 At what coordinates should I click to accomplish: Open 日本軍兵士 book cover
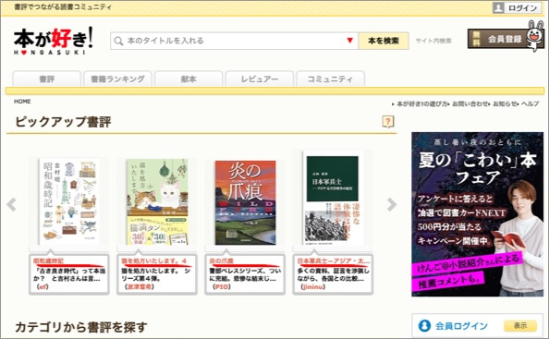pyautogui.click(x=333, y=198)
